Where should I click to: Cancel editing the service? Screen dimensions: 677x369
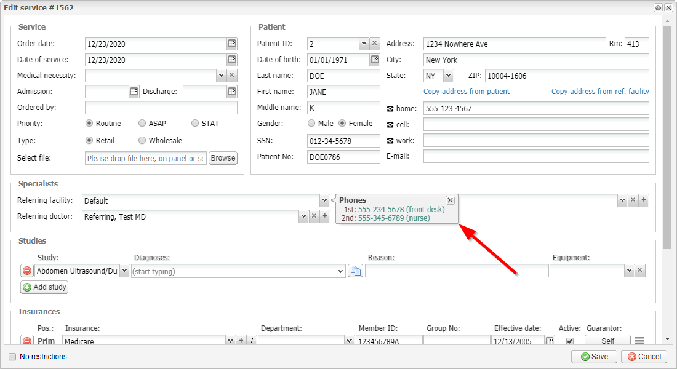click(644, 357)
